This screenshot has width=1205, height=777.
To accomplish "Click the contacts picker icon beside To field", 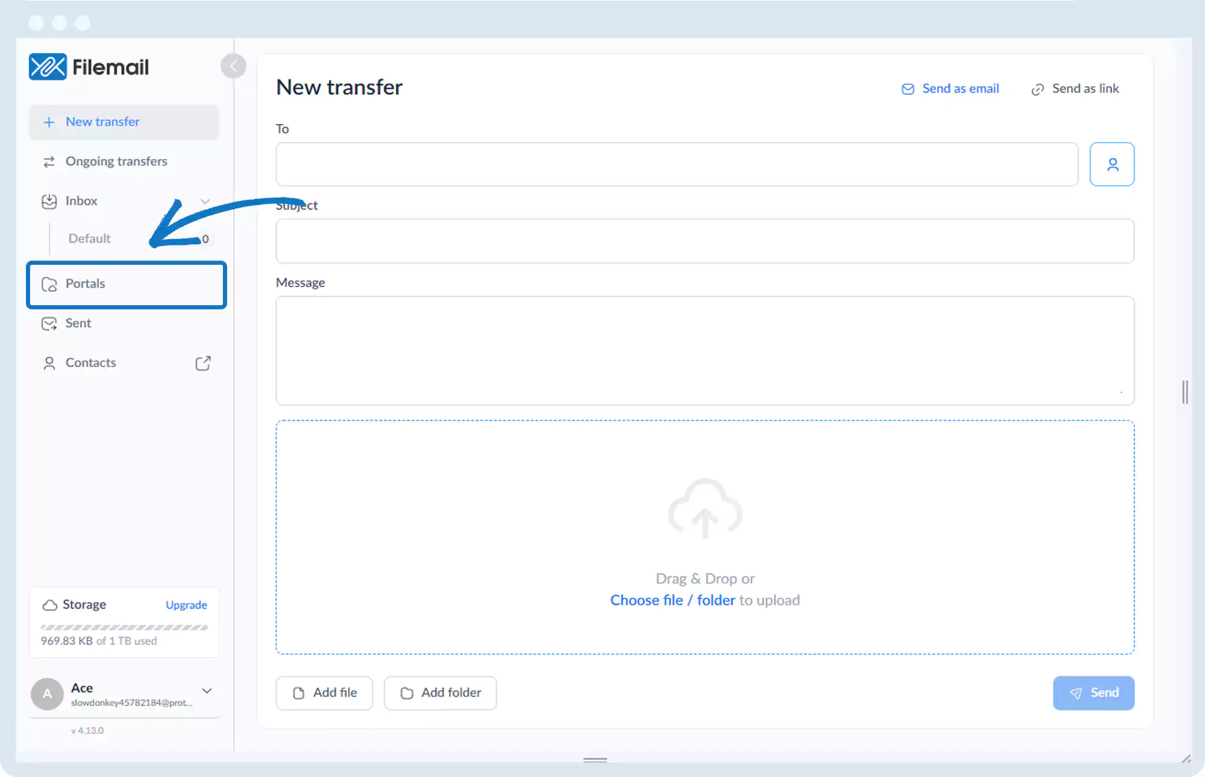I will tap(1112, 164).
